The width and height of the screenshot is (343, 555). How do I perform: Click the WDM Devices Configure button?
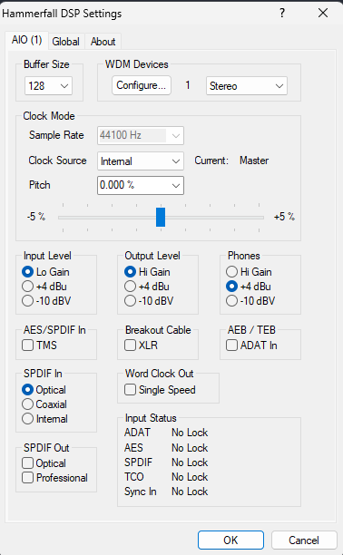click(142, 85)
